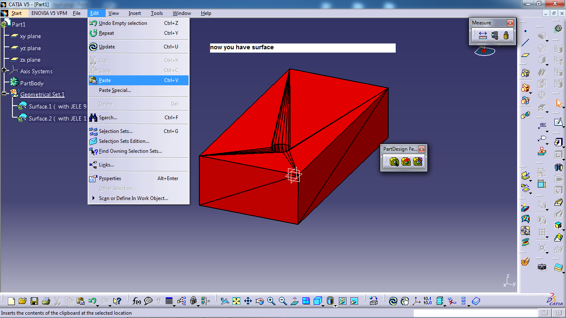The image size is (566, 318).
Task: Click the Normal View icon
Action: (294, 301)
